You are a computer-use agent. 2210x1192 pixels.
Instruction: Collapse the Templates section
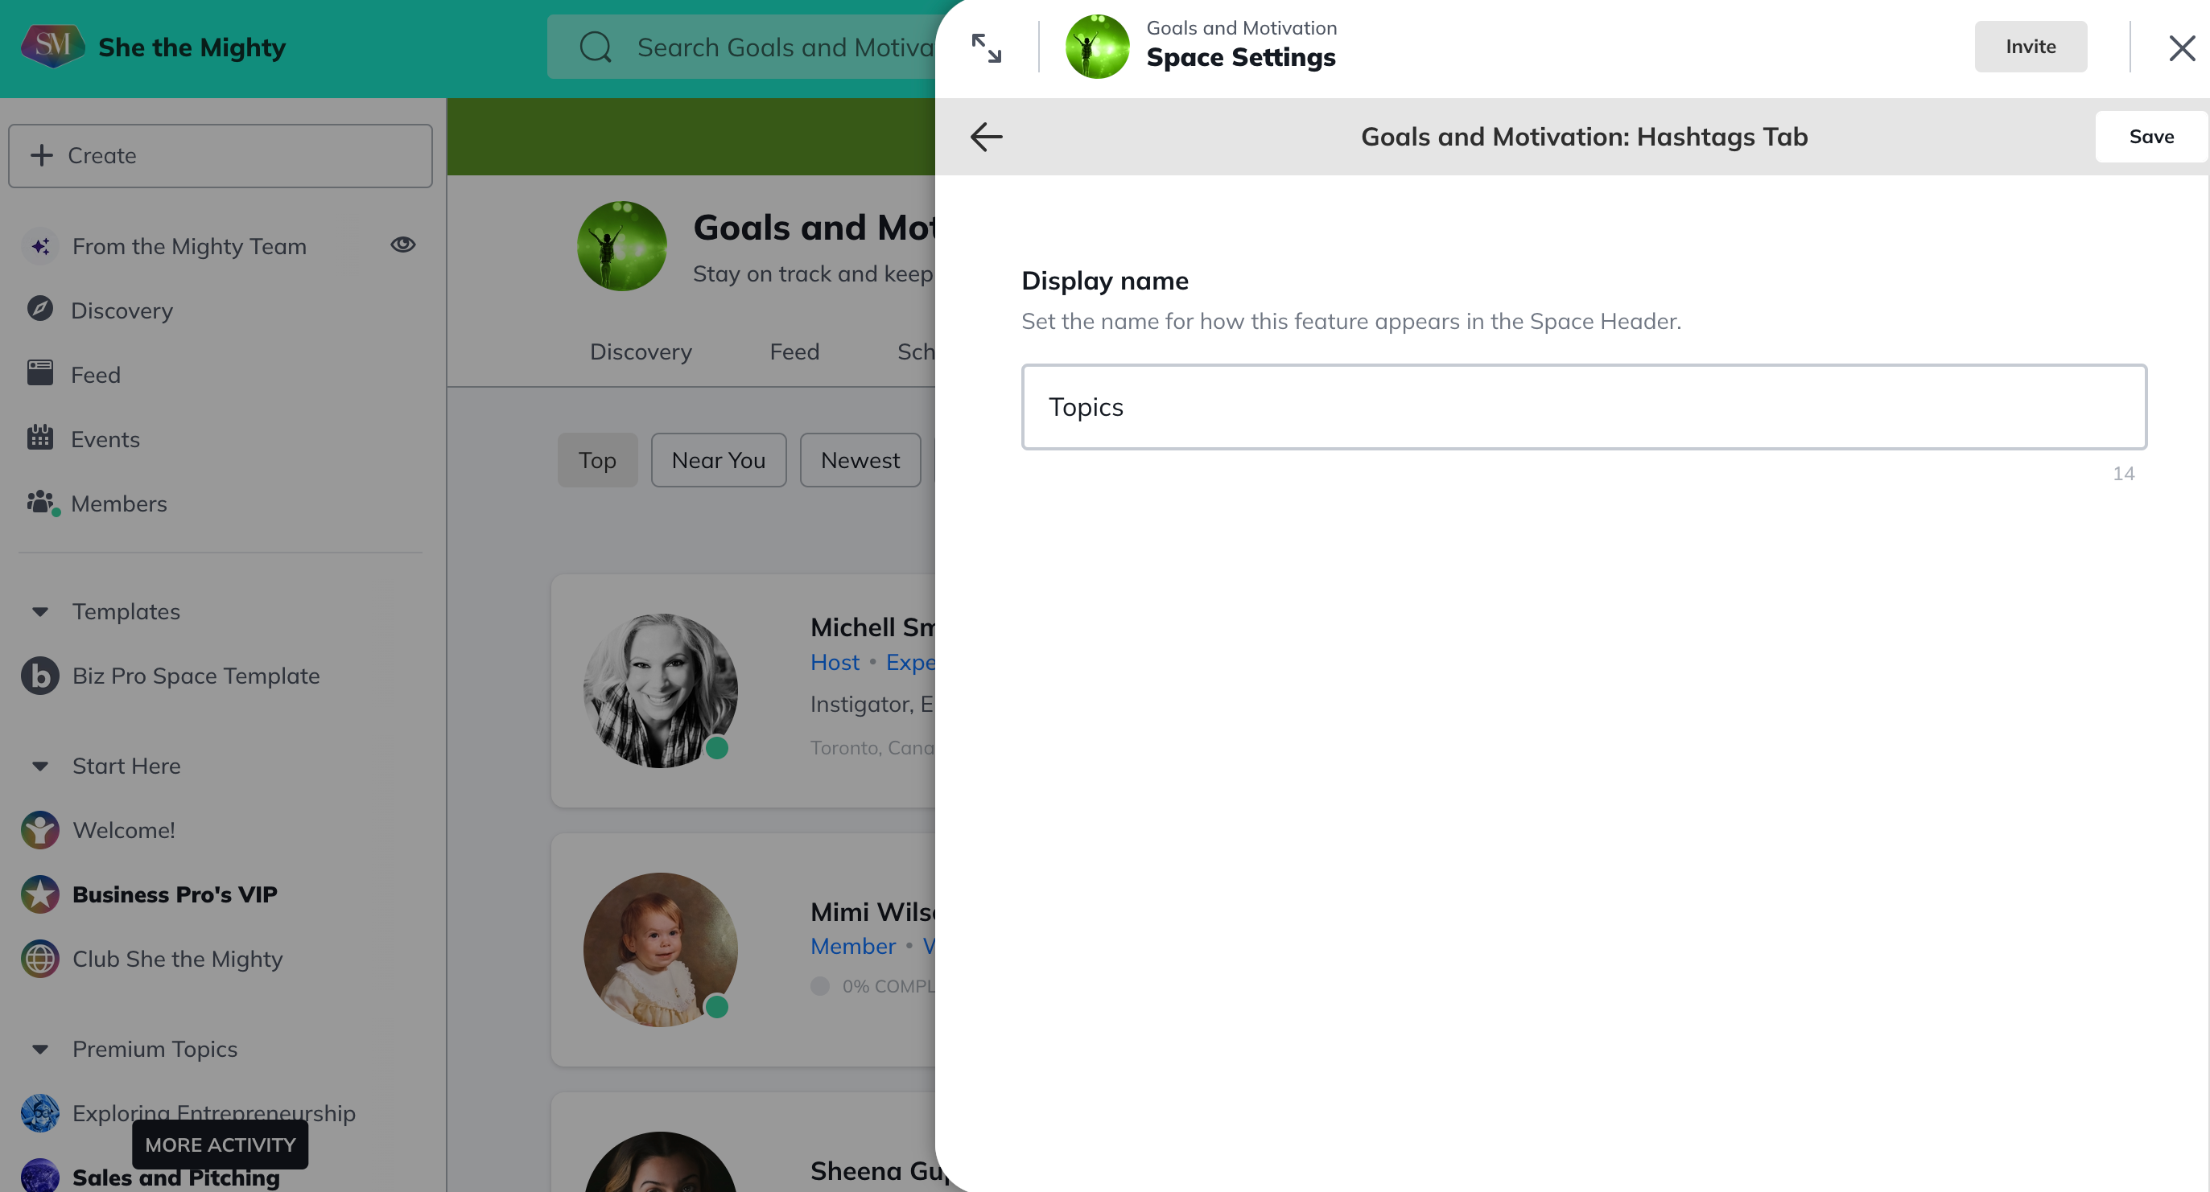[39, 611]
